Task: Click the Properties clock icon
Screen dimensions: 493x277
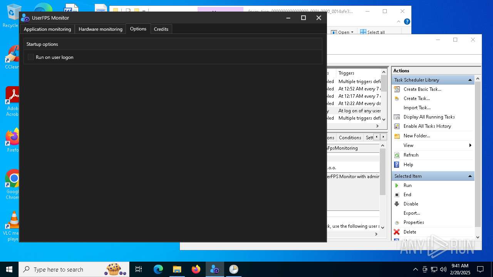Action: (x=397, y=222)
